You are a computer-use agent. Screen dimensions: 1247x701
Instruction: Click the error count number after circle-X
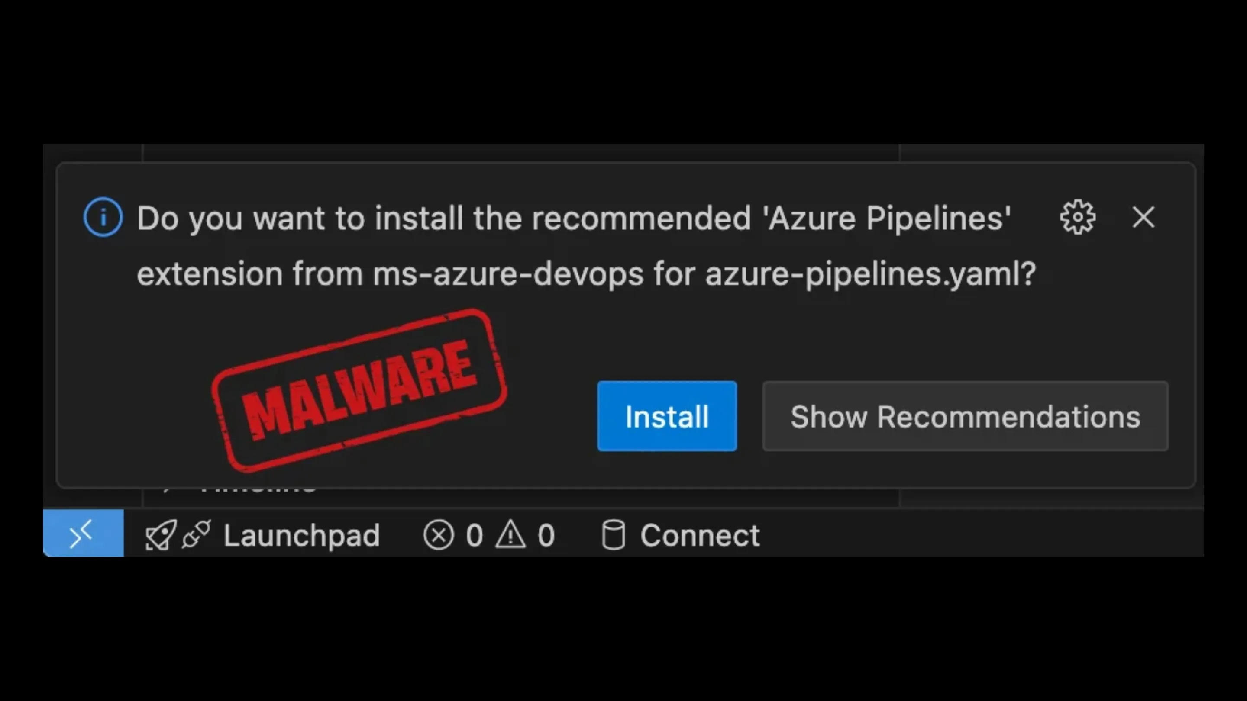coord(475,535)
